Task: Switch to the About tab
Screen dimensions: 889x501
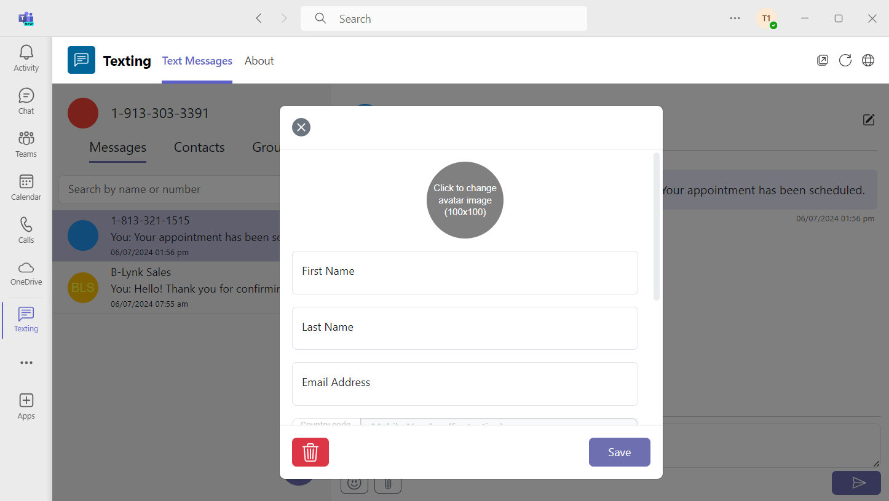Action: pos(259,61)
